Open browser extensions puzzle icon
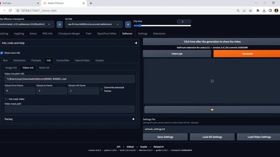This screenshot has height=157, width=280. 258,10
